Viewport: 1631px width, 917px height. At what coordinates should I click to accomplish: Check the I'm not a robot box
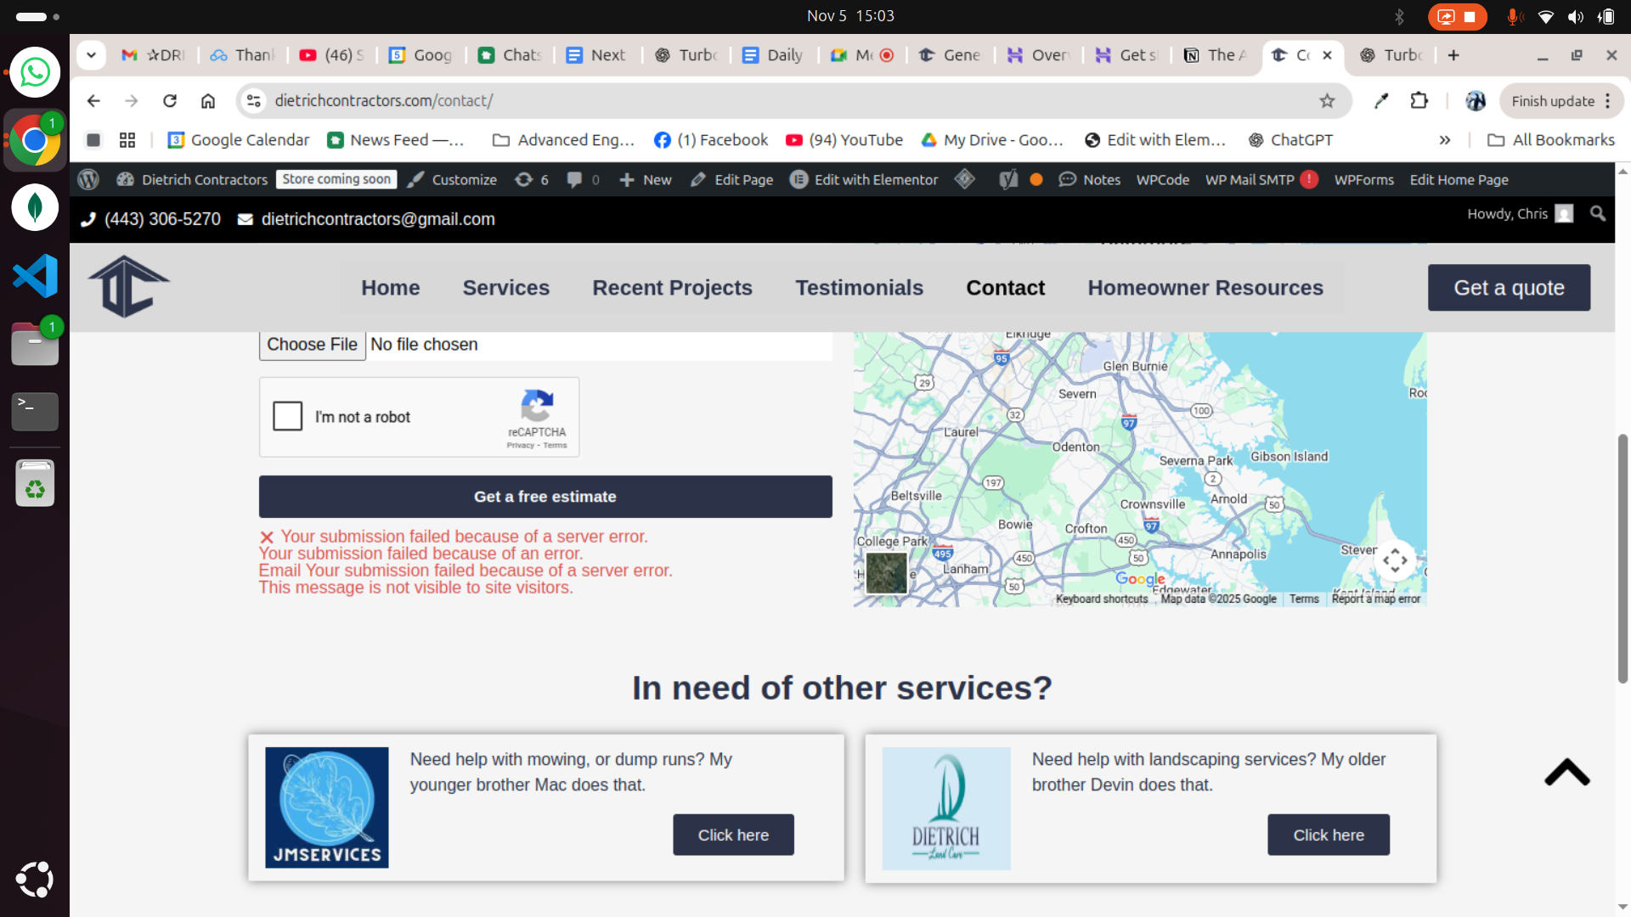pyautogui.click(x=288, y=416)
